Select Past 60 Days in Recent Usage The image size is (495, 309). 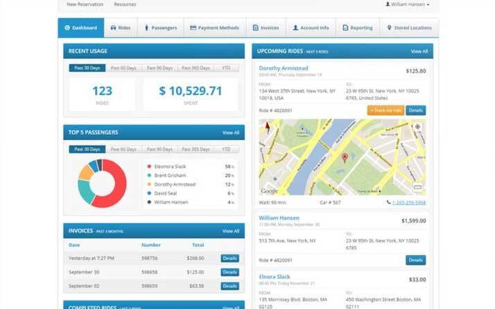tap(123, 68)
